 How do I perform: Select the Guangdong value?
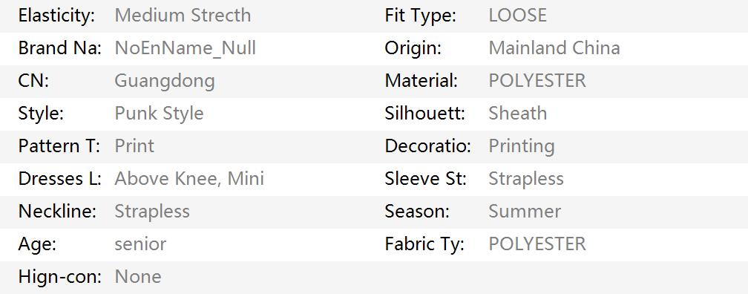[165, 81]
